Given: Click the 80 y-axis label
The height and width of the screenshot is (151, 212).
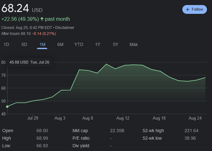Looking at the screenshot, I should tap(3, 62).
